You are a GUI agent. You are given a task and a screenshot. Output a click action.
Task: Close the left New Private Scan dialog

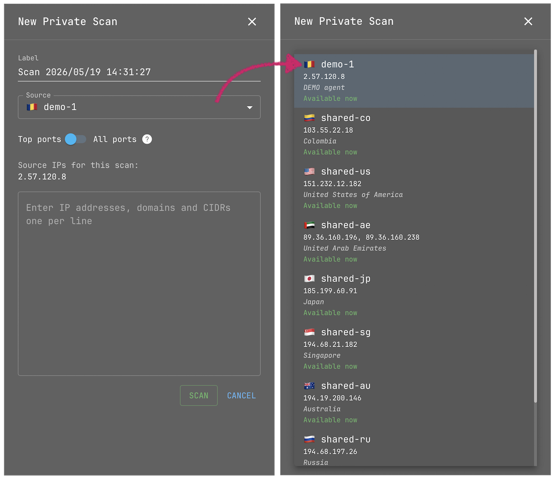tap(252, 22)
